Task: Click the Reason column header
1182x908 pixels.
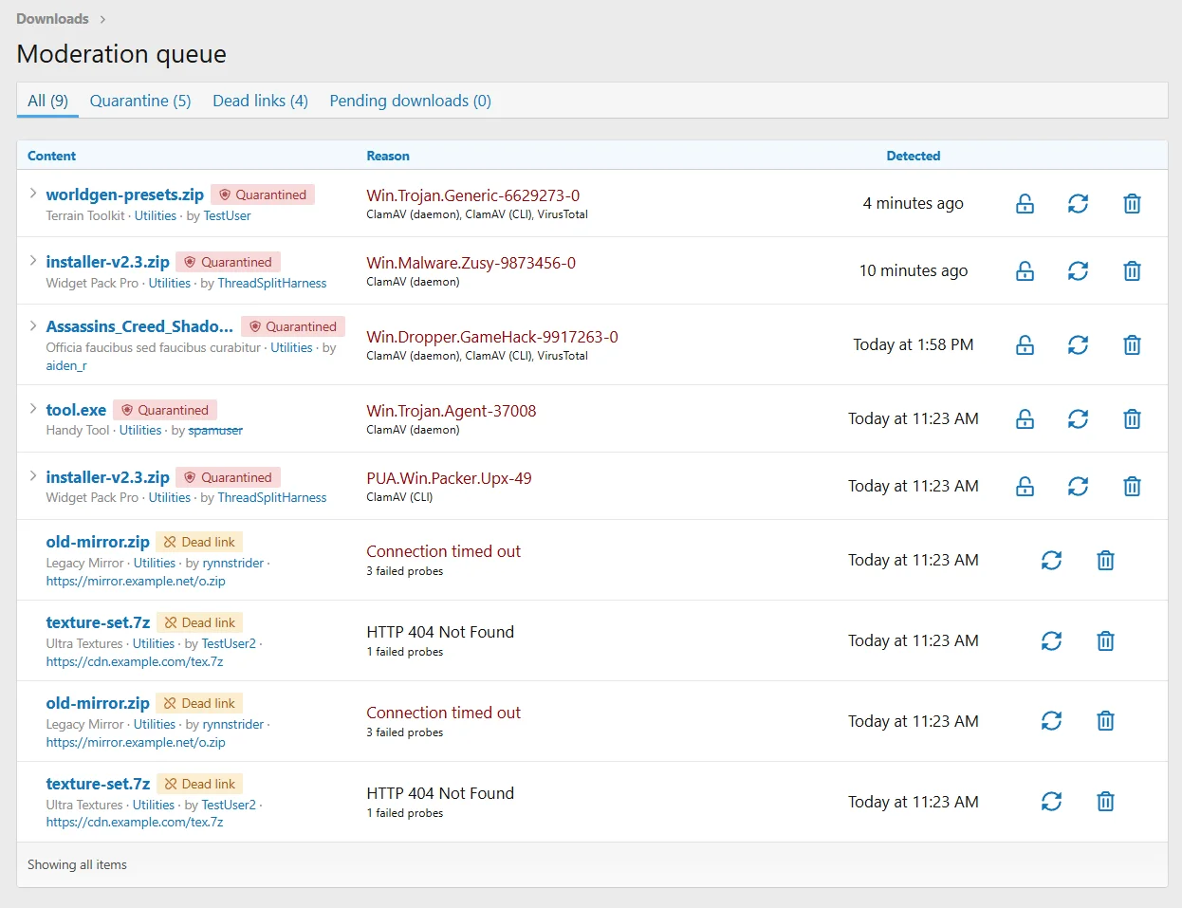Action: (388, 156)
